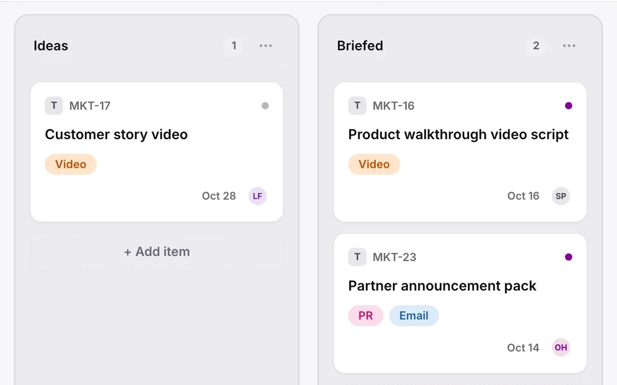Click the Email tag on Partner announcement pack
This screenshot has width=617, height=385.
click(x=414, y=316)
